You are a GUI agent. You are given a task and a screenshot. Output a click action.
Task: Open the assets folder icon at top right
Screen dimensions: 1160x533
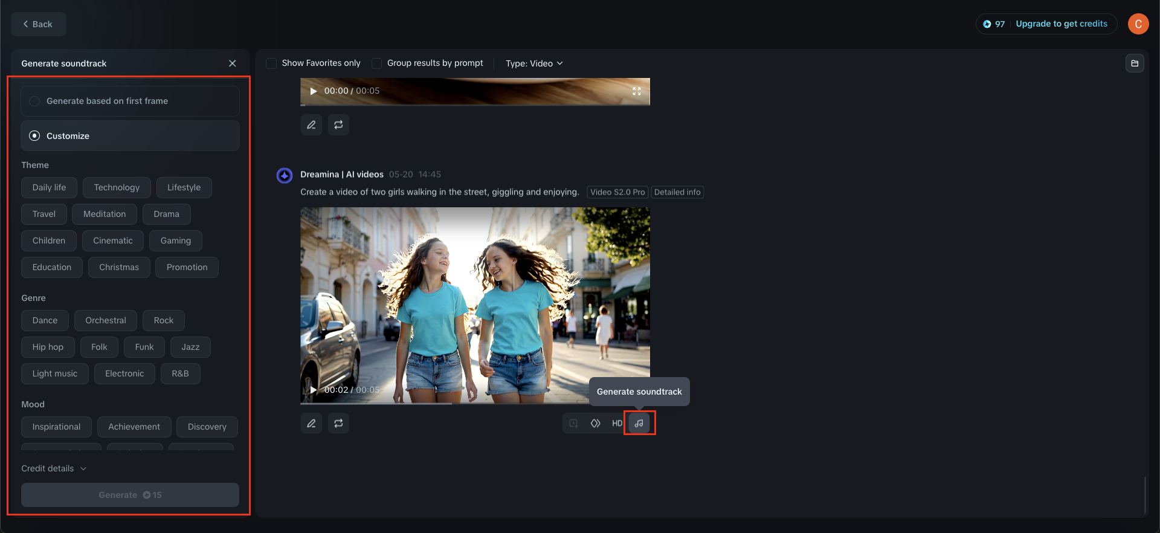1135,63
